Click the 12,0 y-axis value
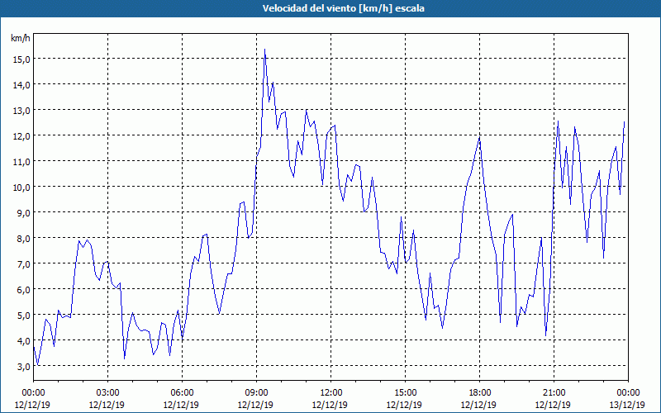Image resolution: width=661 pixels, height=413 pixels. pyautogui.click(x=21, y=136)
